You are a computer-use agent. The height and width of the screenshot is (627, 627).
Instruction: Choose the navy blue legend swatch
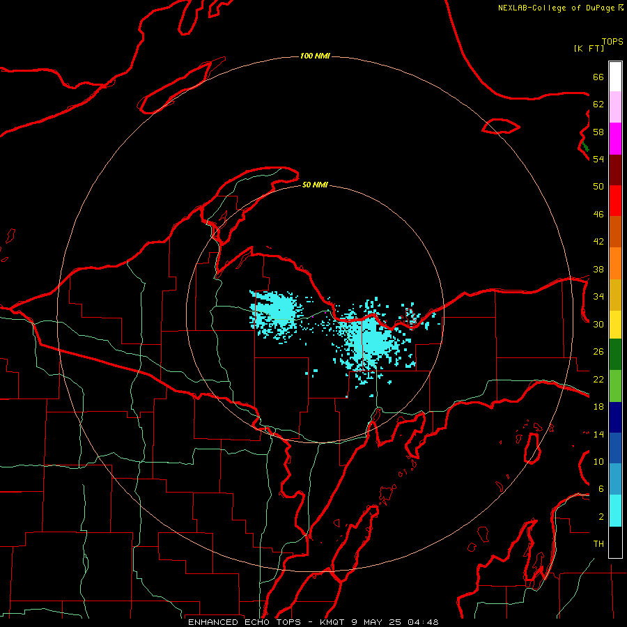[615, 417]
